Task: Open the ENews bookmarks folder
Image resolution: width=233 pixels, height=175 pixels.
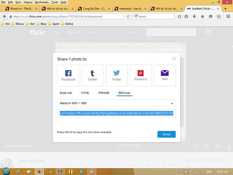Action: click(17, 24)
